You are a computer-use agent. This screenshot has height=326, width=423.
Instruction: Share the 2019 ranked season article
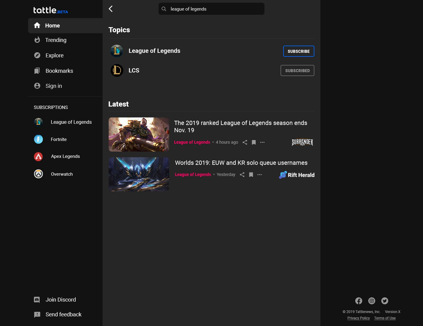(x=245, y=142)
